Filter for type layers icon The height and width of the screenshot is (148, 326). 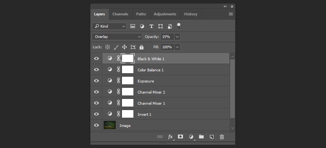click(x=151, y=26)
